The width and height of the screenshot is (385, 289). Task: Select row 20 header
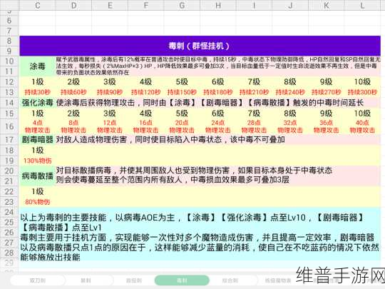pos(9,171)
